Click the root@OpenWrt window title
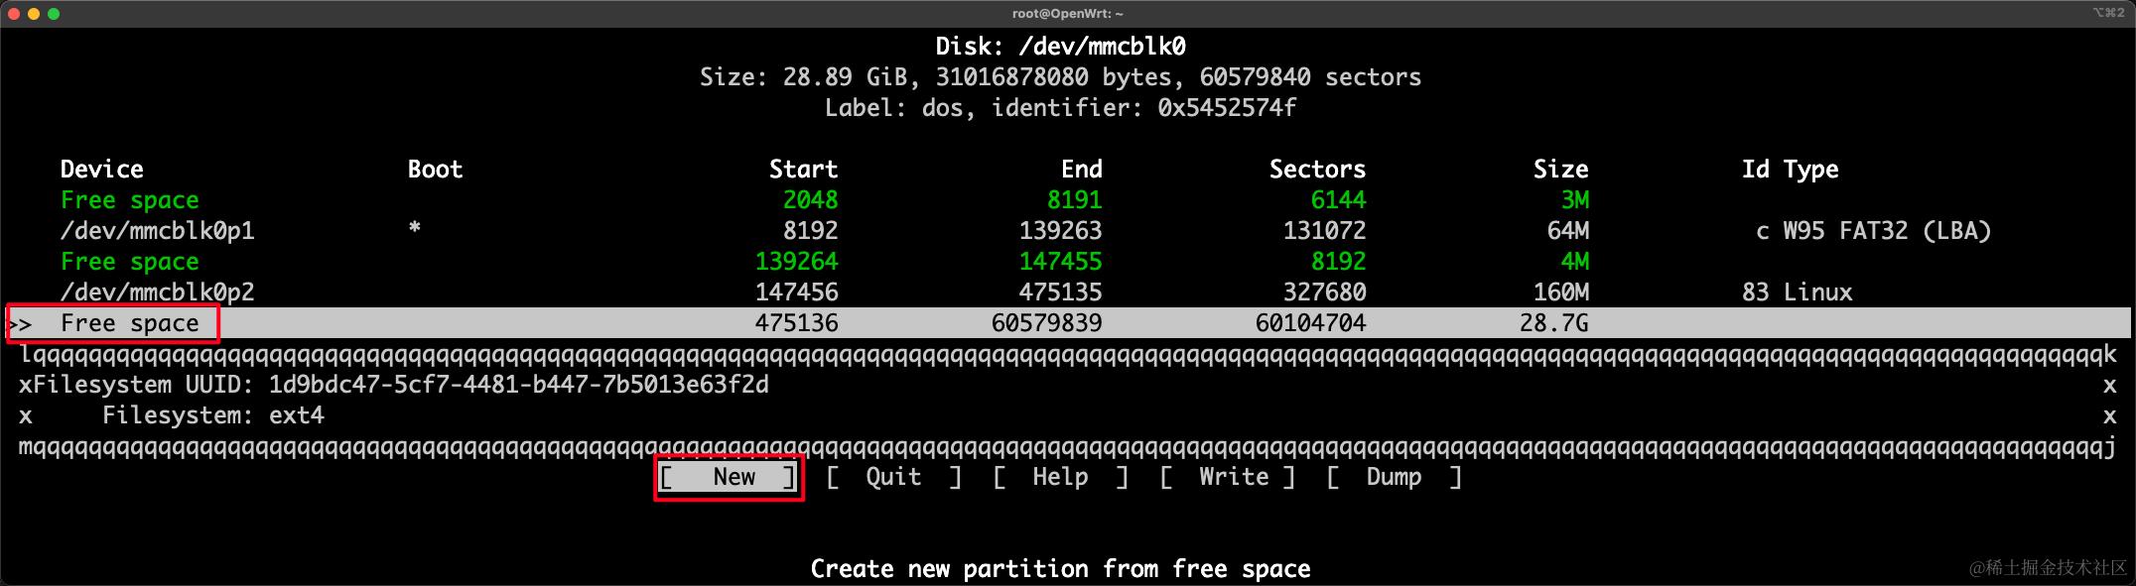Image resolution: width=2136 pixels, height=586 pixels. click(x=1068, y=13)
